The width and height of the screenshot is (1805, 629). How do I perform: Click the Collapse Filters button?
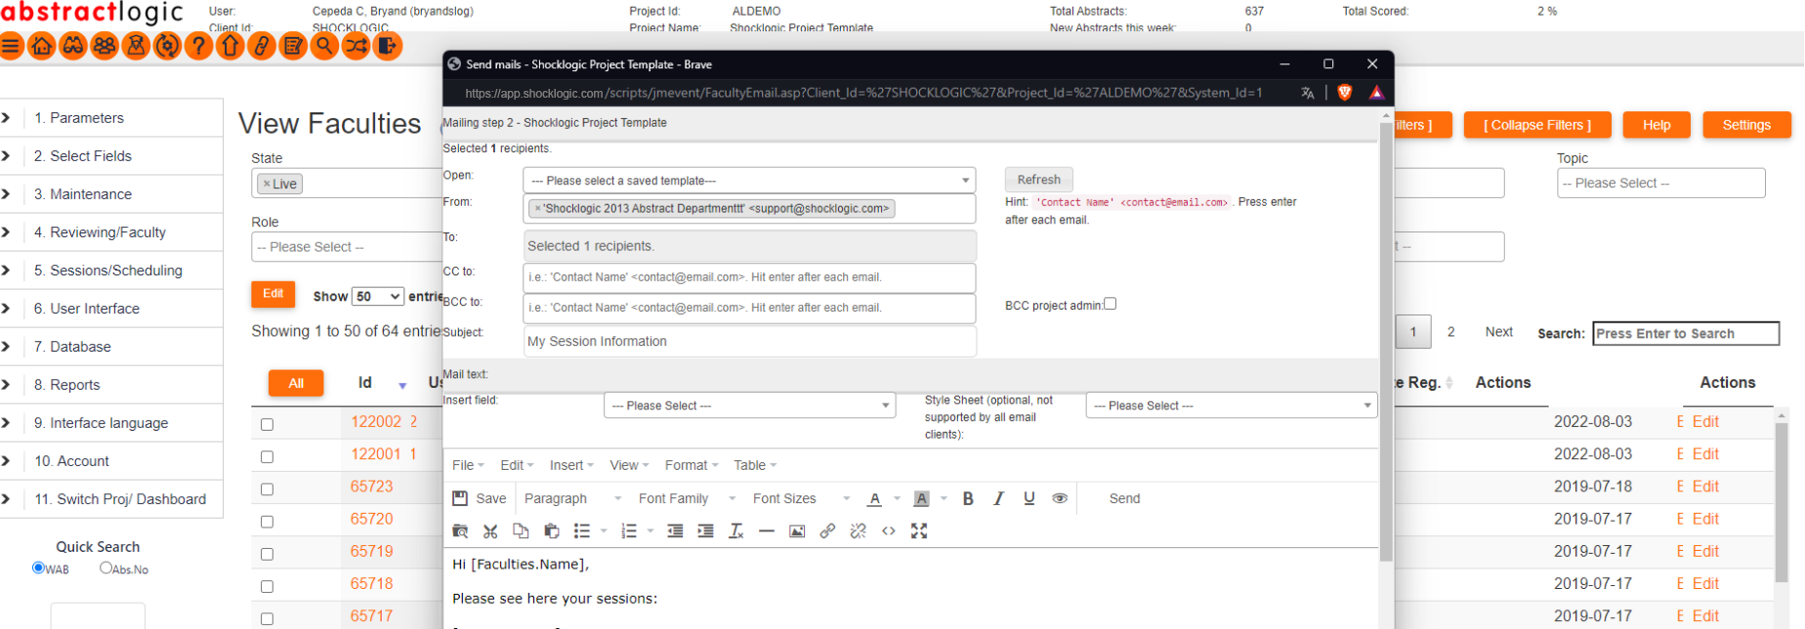click(1537, 125)
